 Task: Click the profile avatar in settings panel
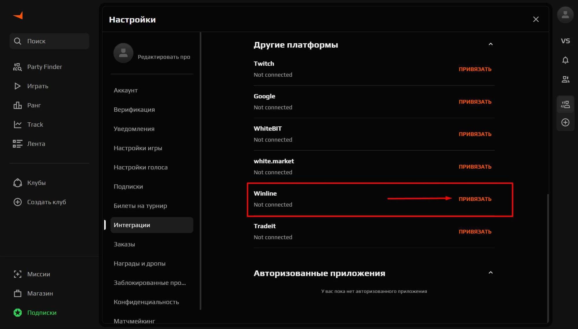click(123, 53)
